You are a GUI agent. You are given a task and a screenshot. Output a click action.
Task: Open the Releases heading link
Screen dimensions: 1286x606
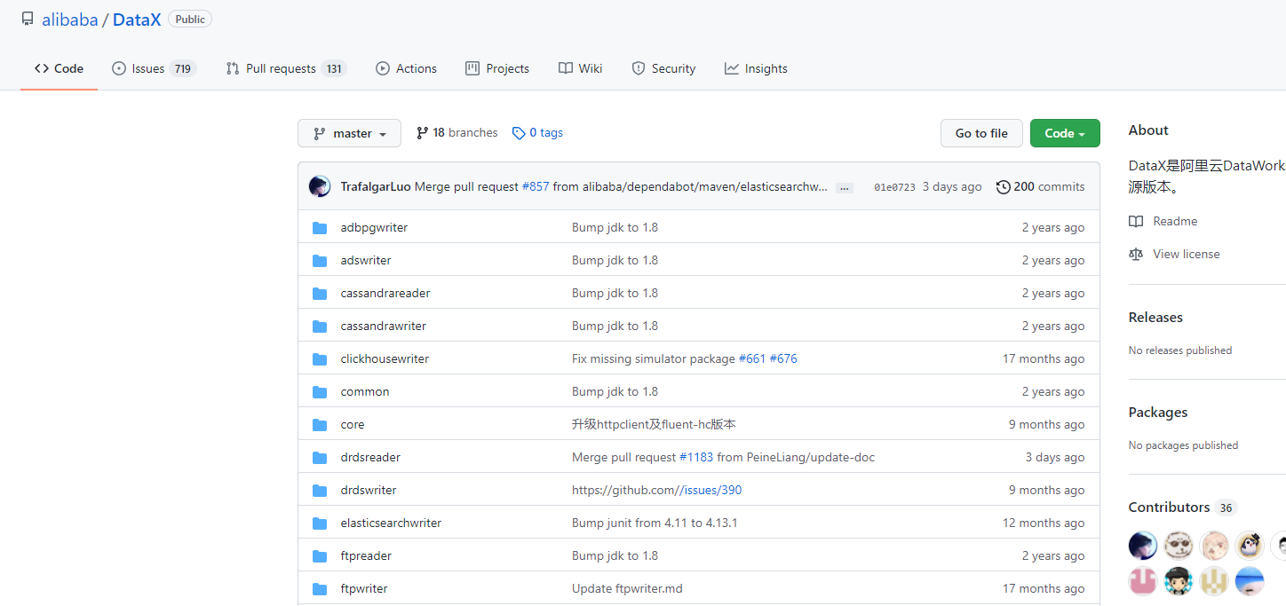tap(1155, 318)
